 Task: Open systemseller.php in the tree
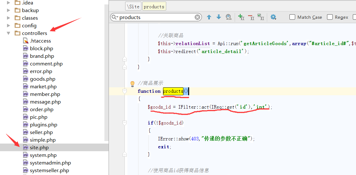pos(49,171)
